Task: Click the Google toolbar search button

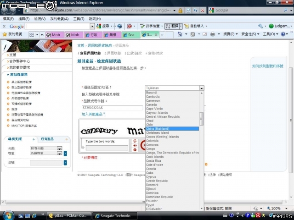Action: [x=102, y=26]
